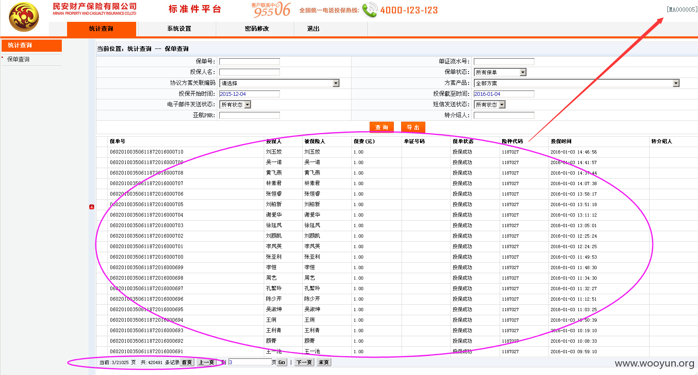Click policy number ending 000705
This screenshot has height=375, width=698.
(x=147, y=204)
